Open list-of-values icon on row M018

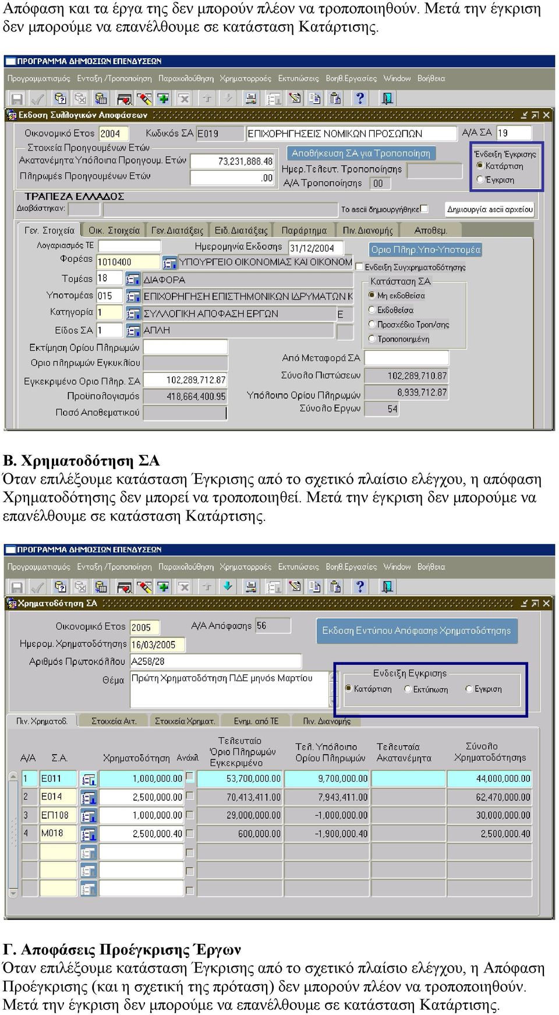click(x=89, y=835)
